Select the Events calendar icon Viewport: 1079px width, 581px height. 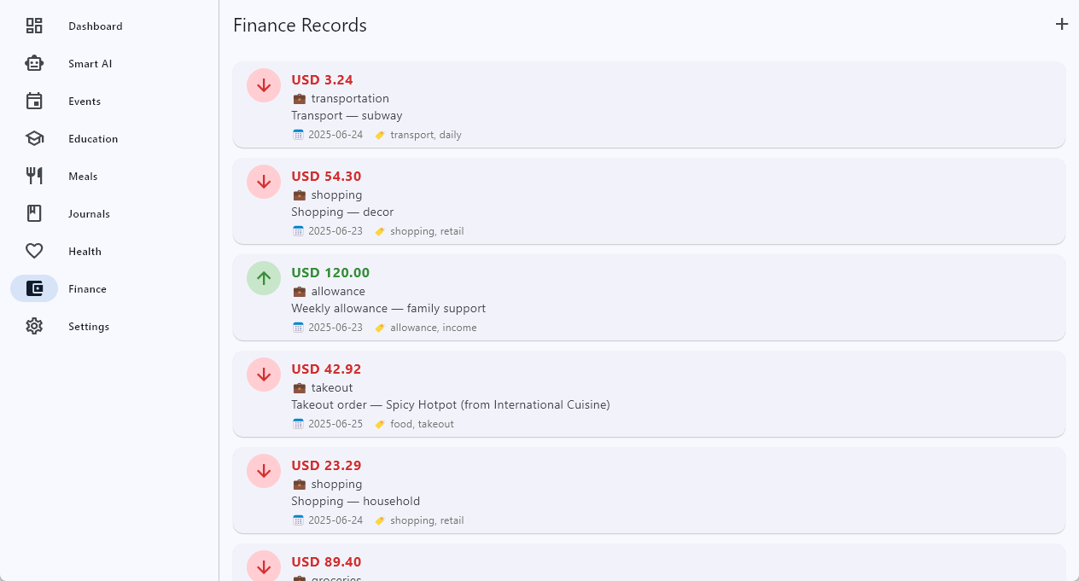pos(34,101)
